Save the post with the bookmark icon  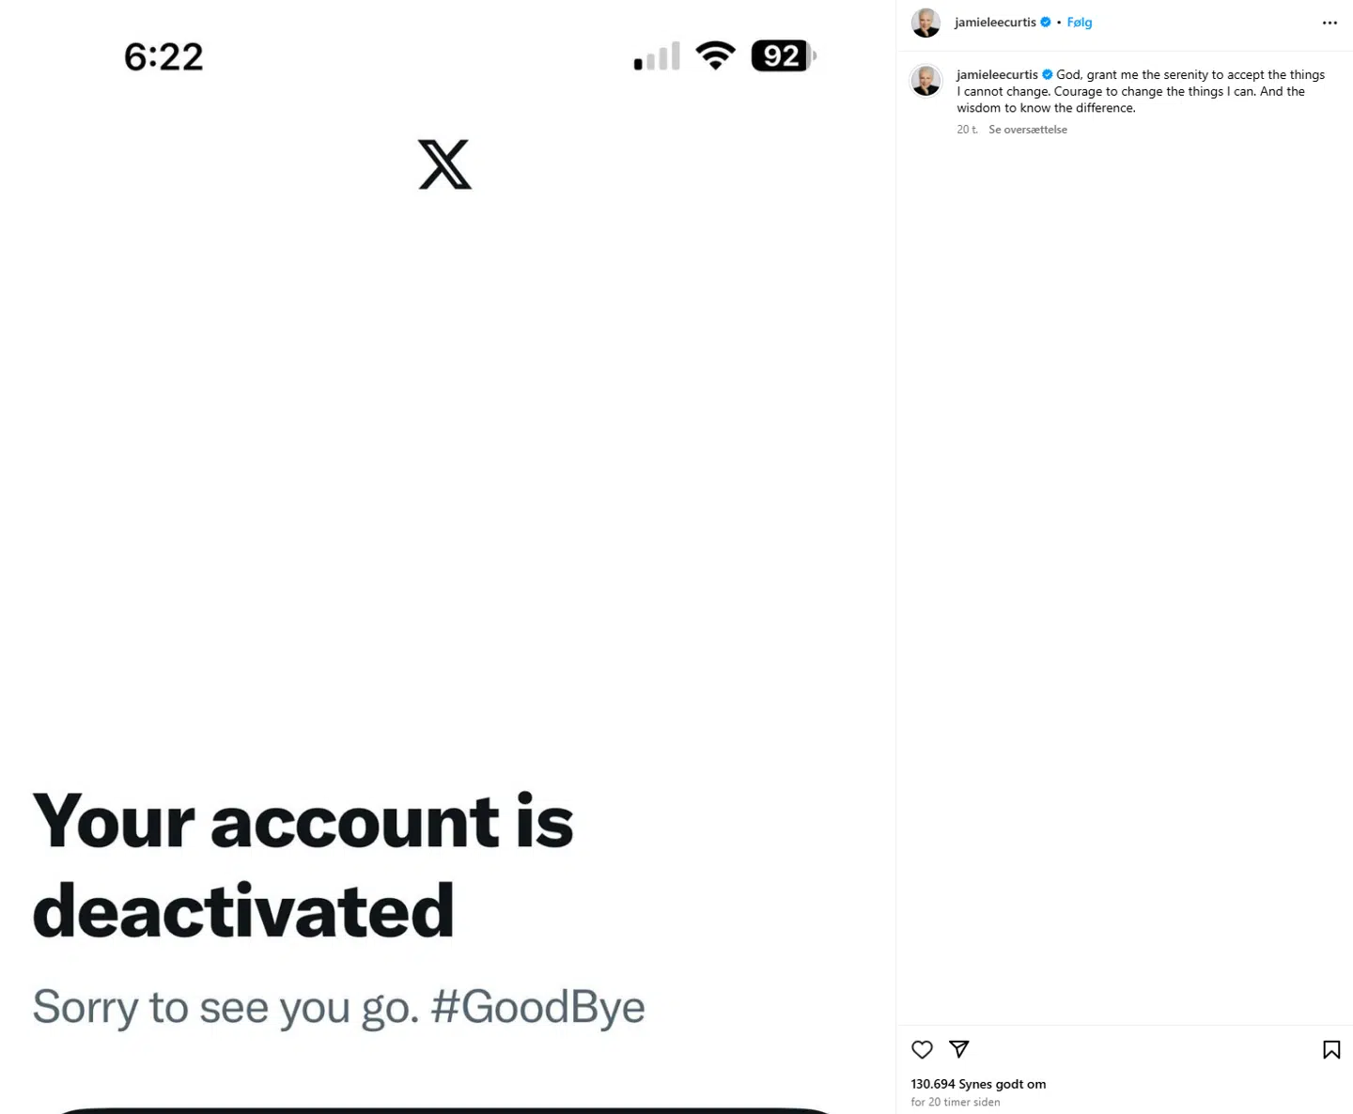click(1330, 1049)
